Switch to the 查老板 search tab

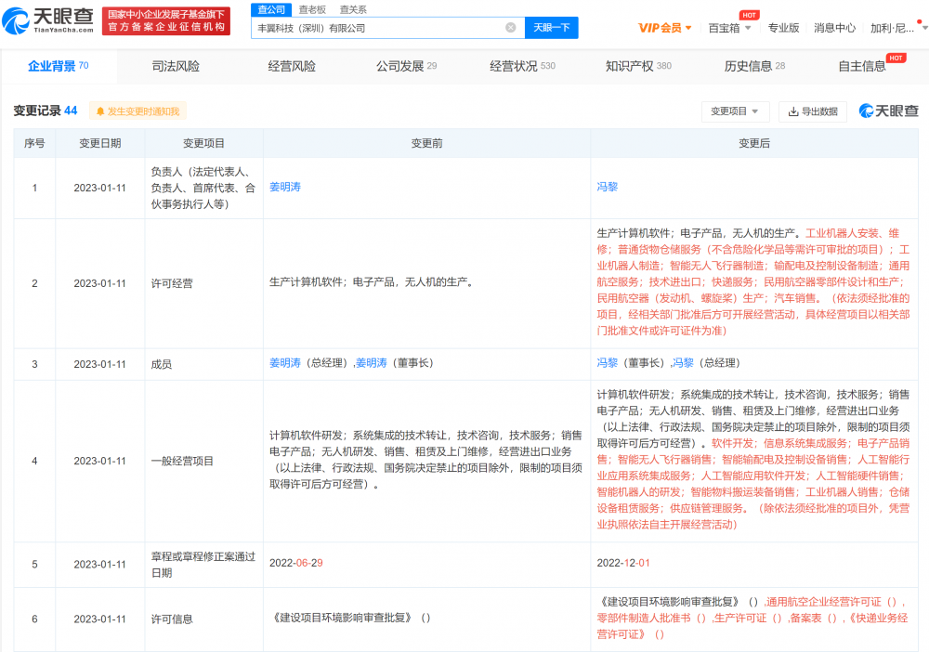tap(312, 9)
